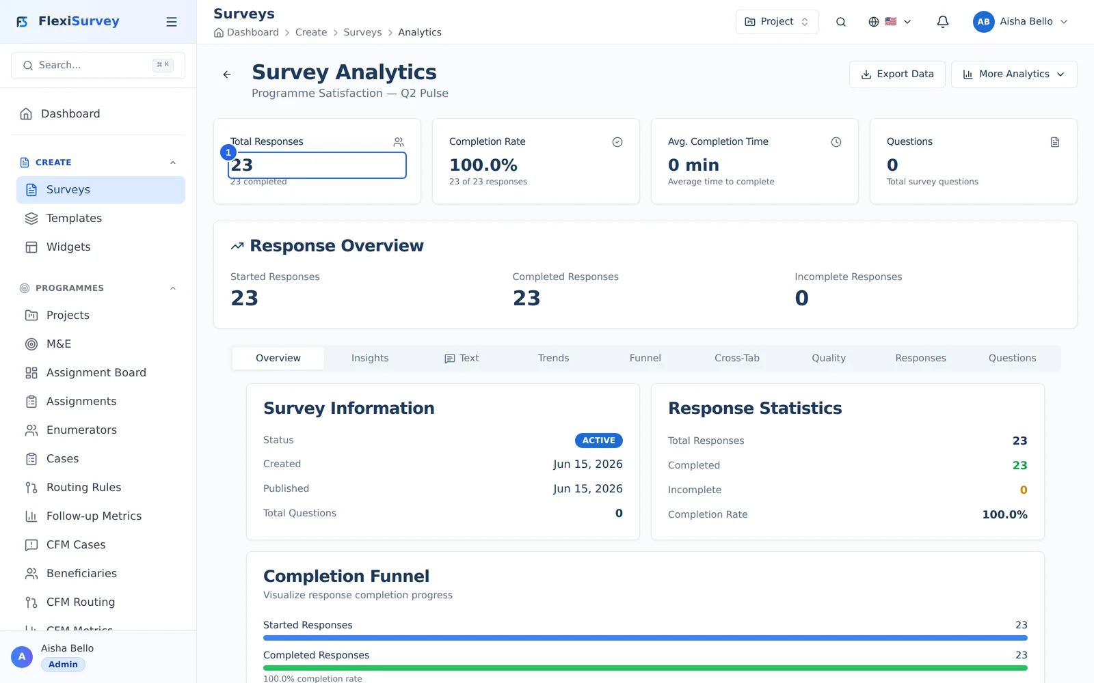
Task: Click the AB user avatar in header
Action: click(983, 22)
